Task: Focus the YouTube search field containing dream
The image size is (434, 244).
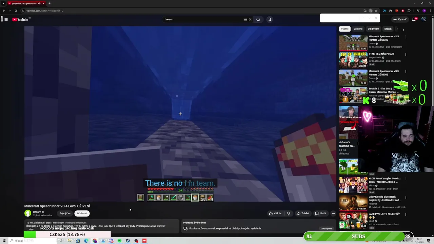Action: click(203, 19)
